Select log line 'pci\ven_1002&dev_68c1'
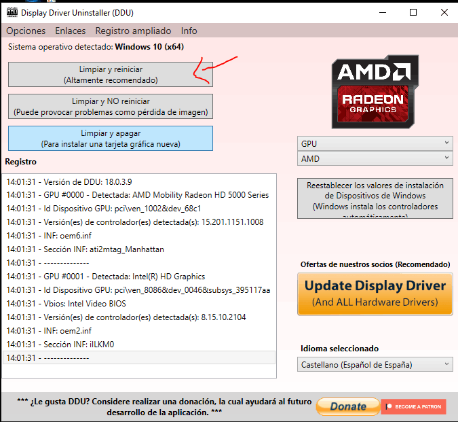 (139, 209)
